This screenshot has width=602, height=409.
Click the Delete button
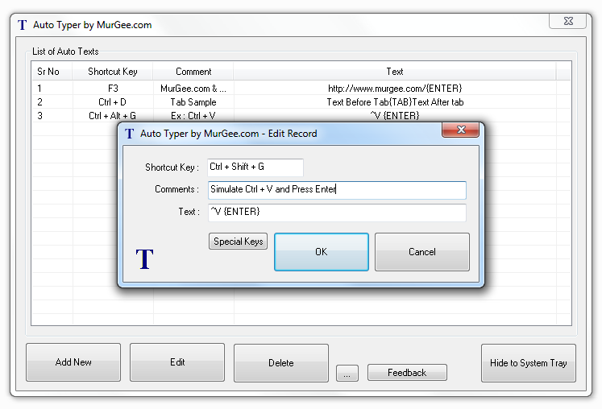(x=281, y=363)
